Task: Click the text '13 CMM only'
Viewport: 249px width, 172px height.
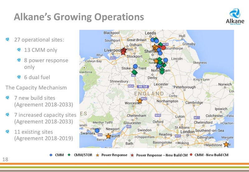Action: (x=41, y=50)
